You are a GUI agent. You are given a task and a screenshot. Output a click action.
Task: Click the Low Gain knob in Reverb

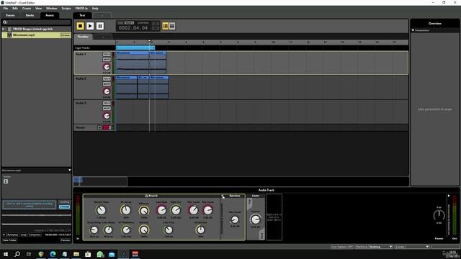click(161, 210)
